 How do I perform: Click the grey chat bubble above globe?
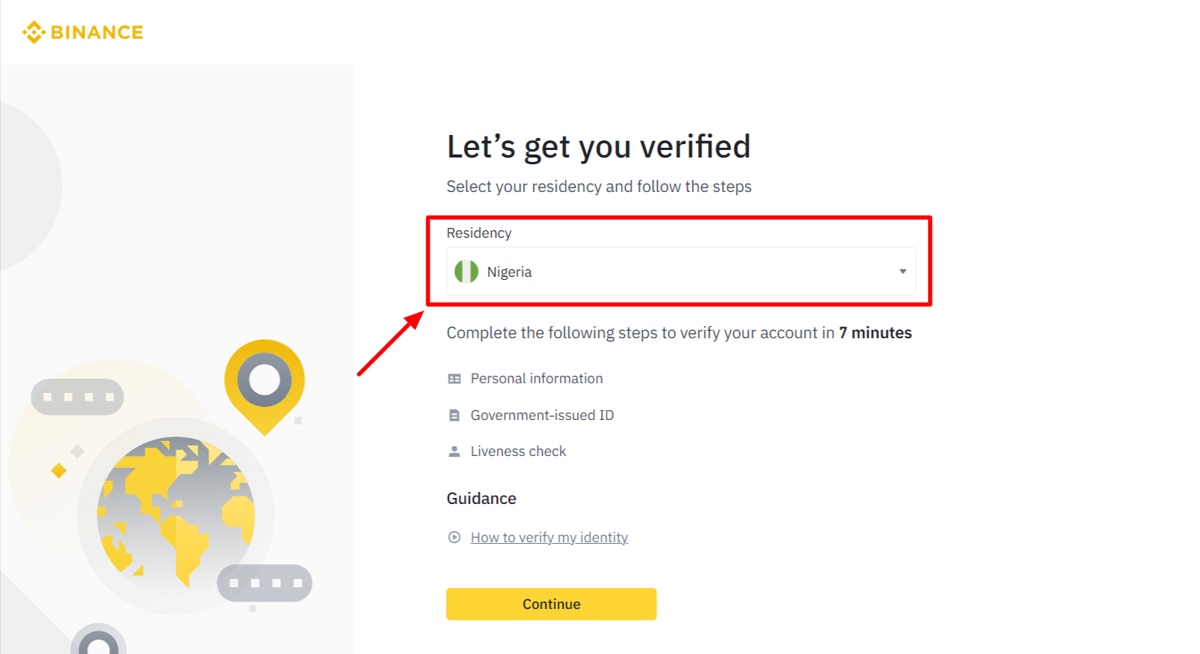[x=77, y=397]
